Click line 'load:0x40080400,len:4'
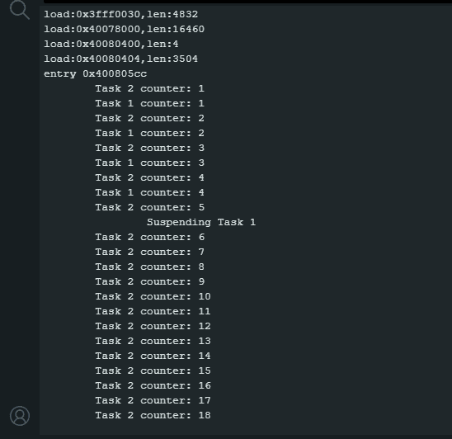Viewport: 452px width, 439px height. pos(111,44)
